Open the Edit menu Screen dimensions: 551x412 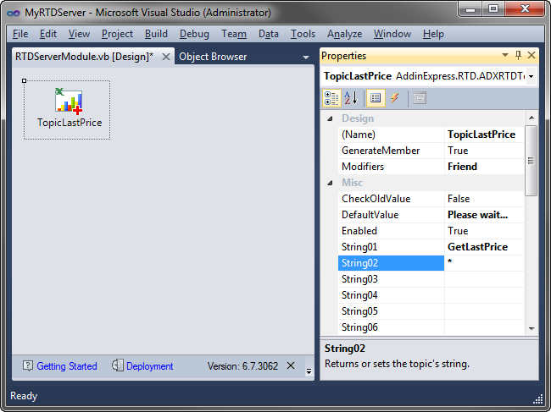click(48, 34)
